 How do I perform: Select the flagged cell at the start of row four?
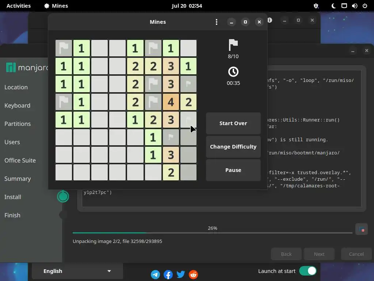(64, 102)
